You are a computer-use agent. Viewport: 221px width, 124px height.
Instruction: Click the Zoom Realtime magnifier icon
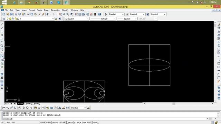64,14
